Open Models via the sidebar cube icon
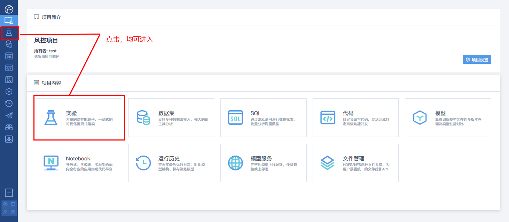The width and height of the screenshot is (509, 222). pos(9,91)
